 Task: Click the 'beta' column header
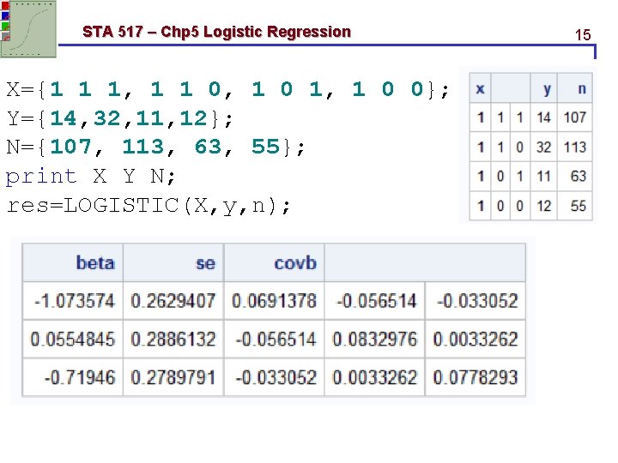coord(73,262)
